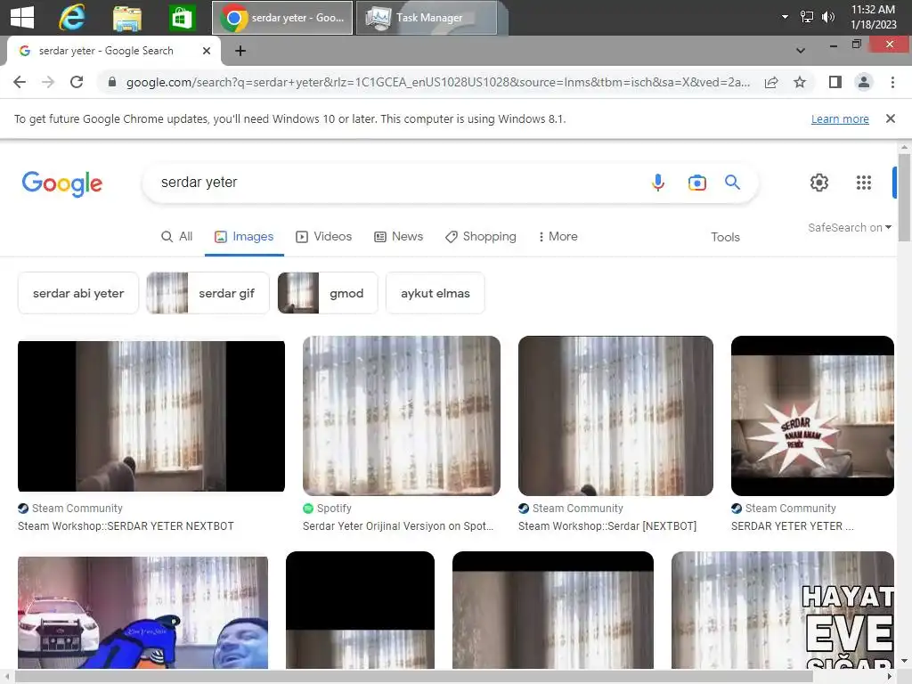The image size is (912, 684).
Task: Select the Images tab
Action: (244, 237)
